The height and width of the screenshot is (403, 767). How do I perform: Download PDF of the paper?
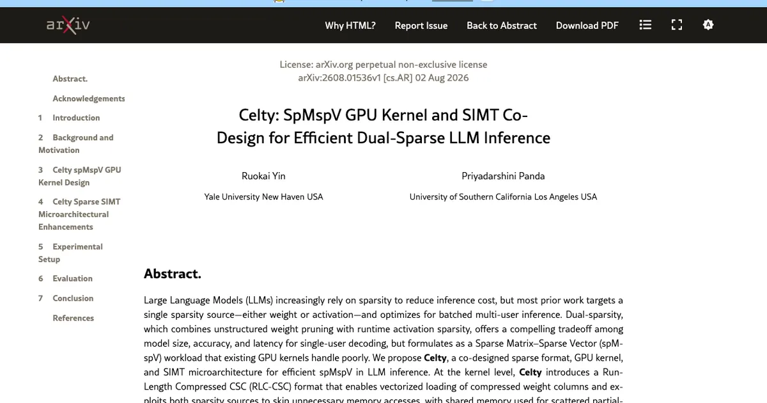click(x=587, y=26)
